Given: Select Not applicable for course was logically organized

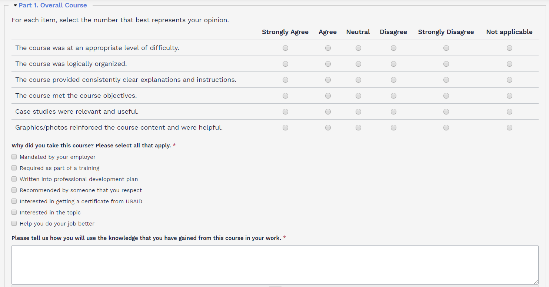Looking at the screenshot, I should coord(509,64).
